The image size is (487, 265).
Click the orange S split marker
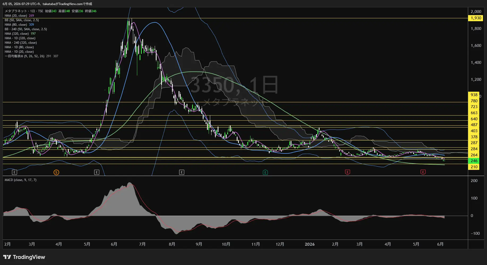tap(56, 173)
